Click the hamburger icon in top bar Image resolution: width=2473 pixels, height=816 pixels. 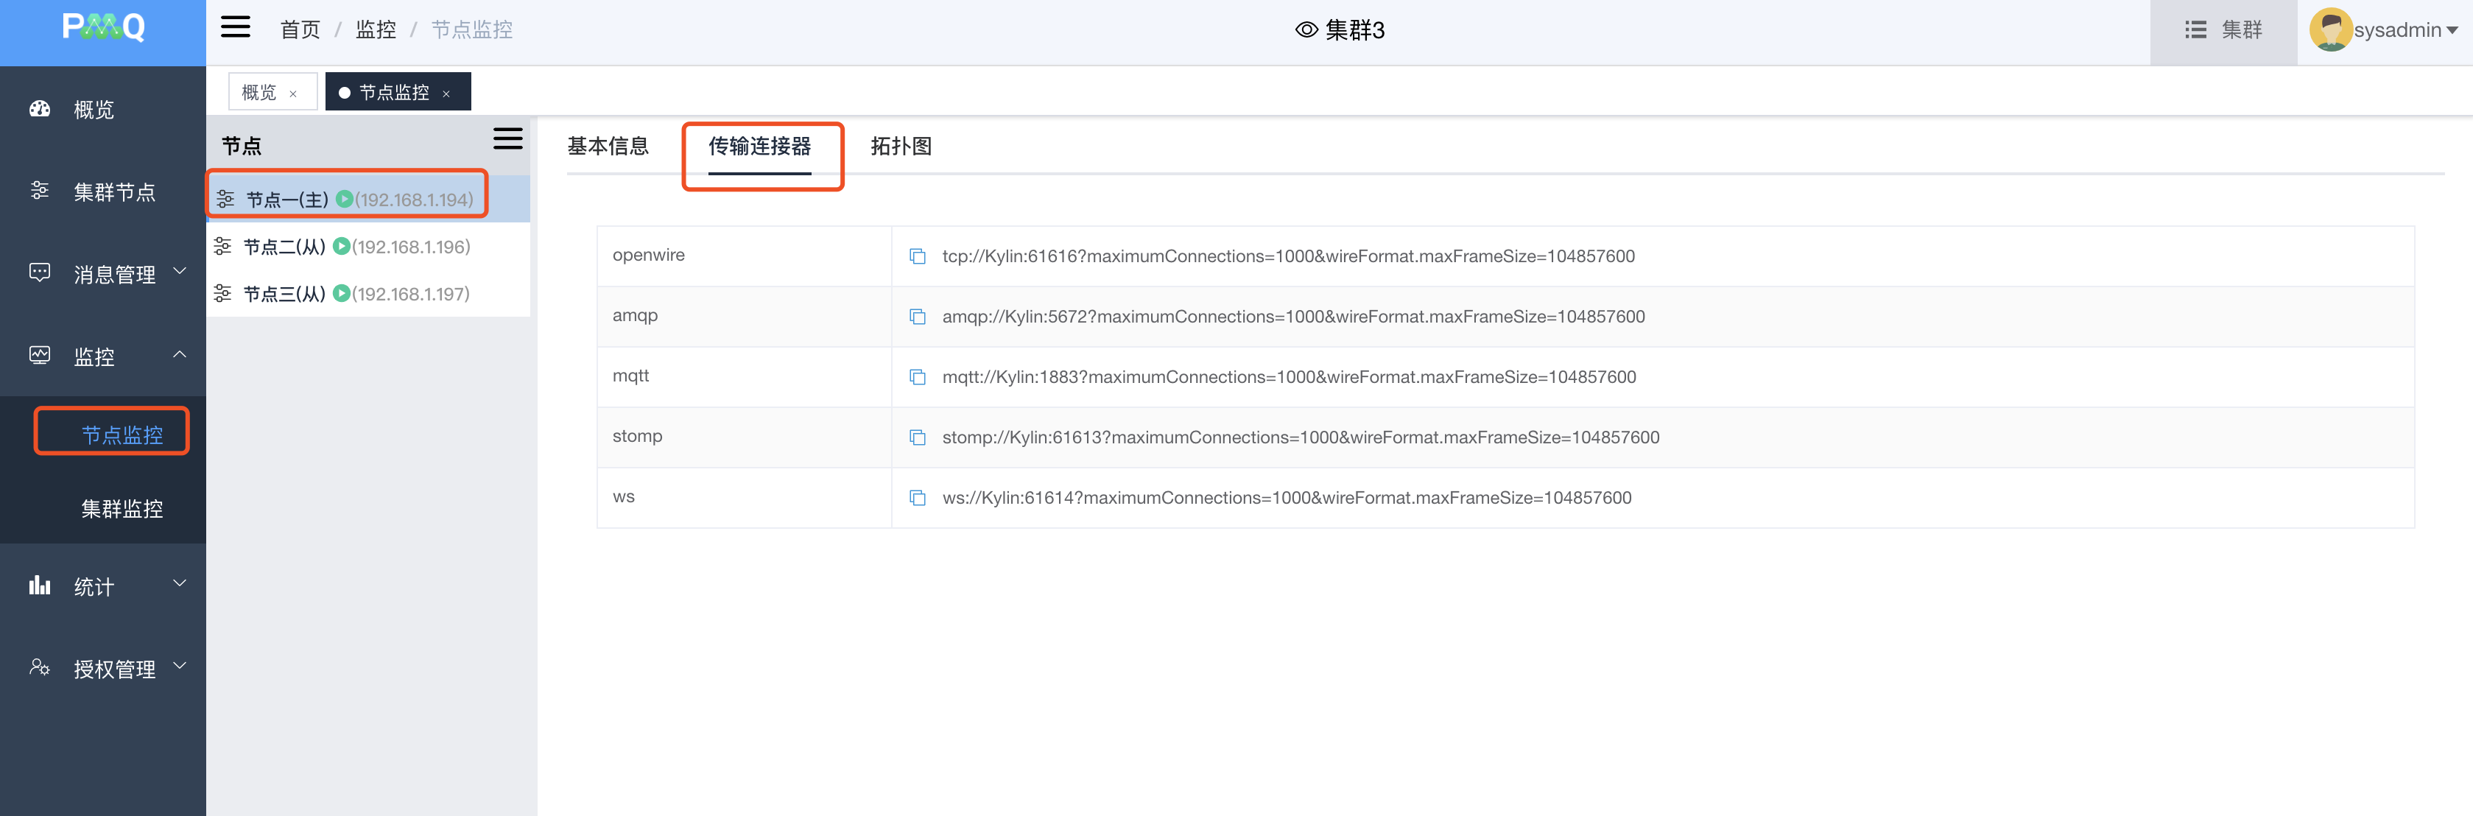point(235,28)
